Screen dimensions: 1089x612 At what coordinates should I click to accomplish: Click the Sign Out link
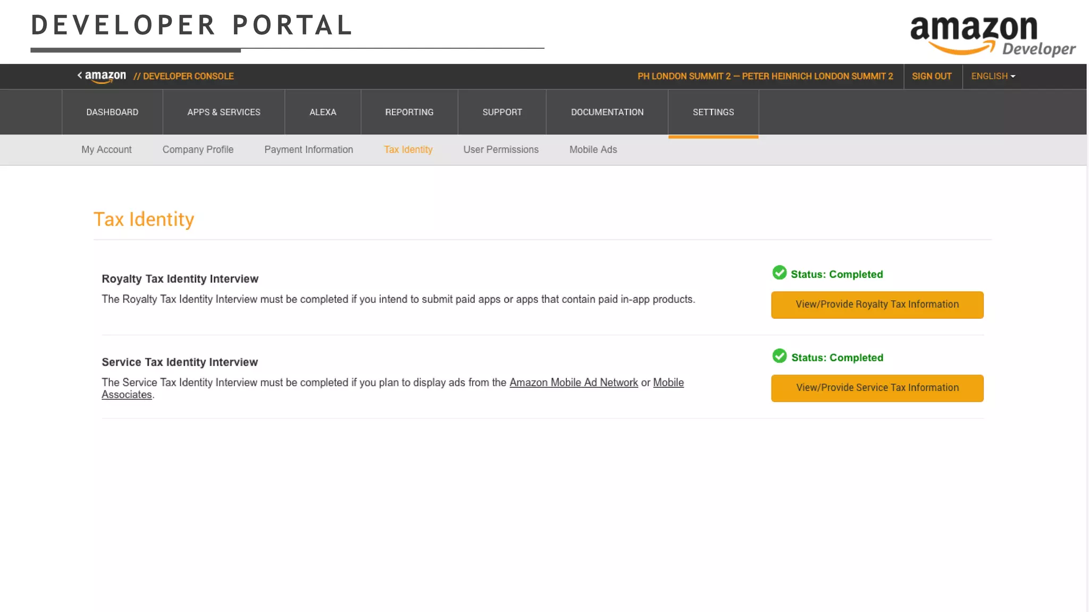(x=932, y=76)
